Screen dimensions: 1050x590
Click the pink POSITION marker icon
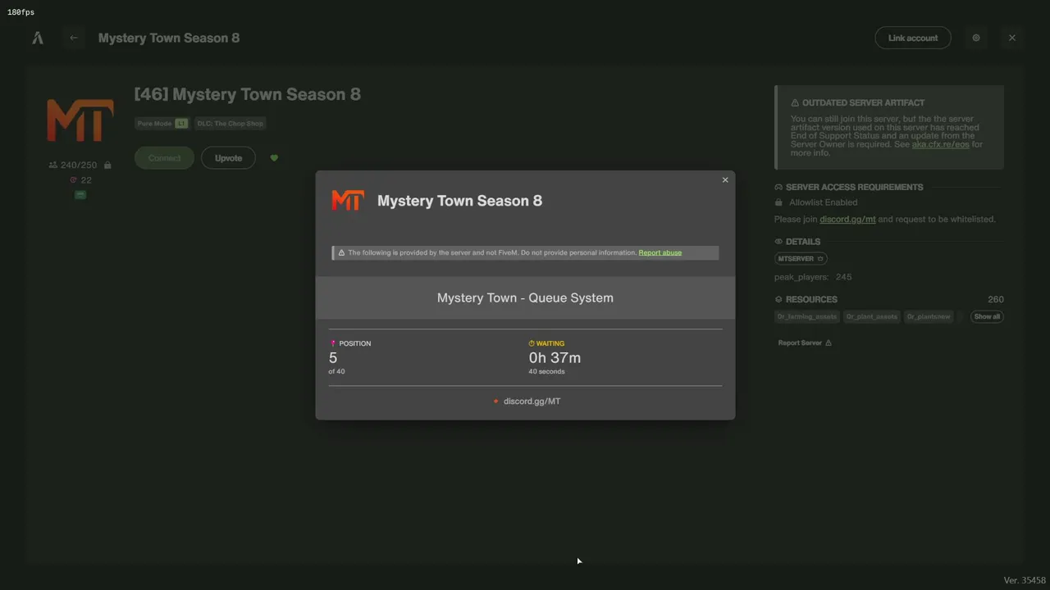333,343
